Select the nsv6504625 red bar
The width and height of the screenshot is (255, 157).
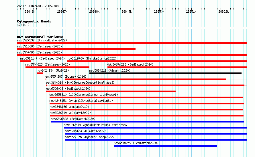coord(57,67)
